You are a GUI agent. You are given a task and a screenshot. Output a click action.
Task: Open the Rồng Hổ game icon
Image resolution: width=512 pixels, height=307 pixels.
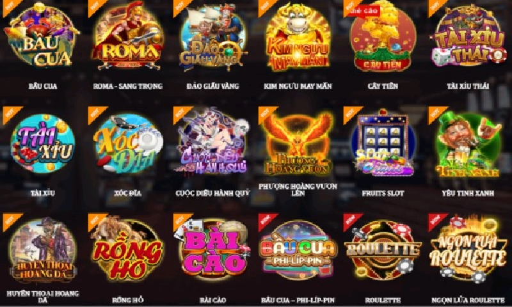point(127,251)
